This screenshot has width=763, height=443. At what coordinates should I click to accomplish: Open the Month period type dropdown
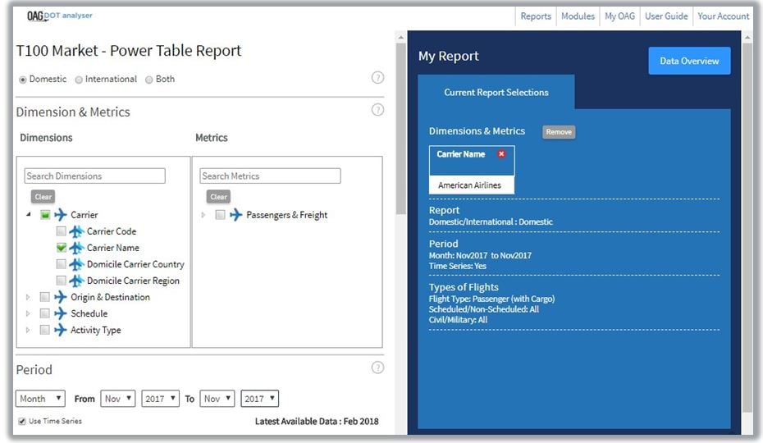click(40, 399)
